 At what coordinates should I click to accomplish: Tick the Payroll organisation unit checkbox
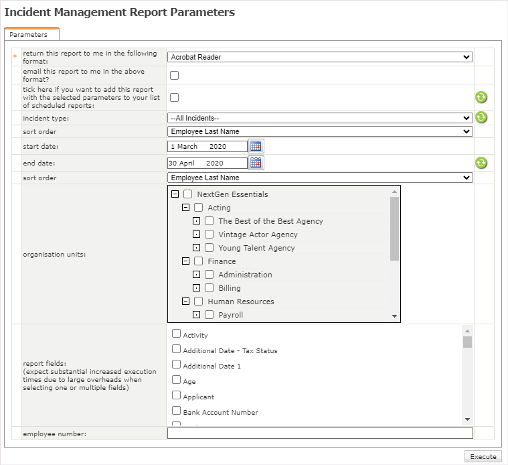[209, 315]
